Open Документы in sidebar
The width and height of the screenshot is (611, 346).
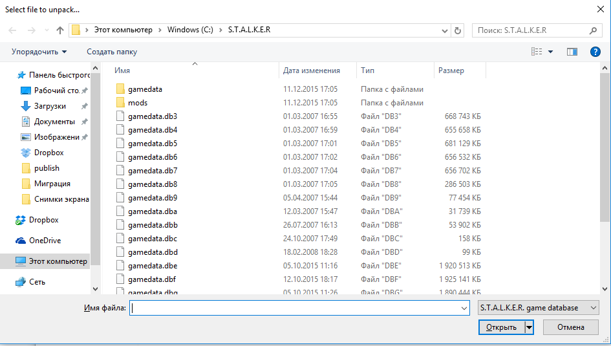54,122
